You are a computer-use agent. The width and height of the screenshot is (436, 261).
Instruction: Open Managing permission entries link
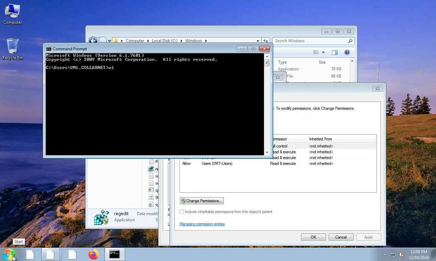pyautogui.click(x=202, y=224)
